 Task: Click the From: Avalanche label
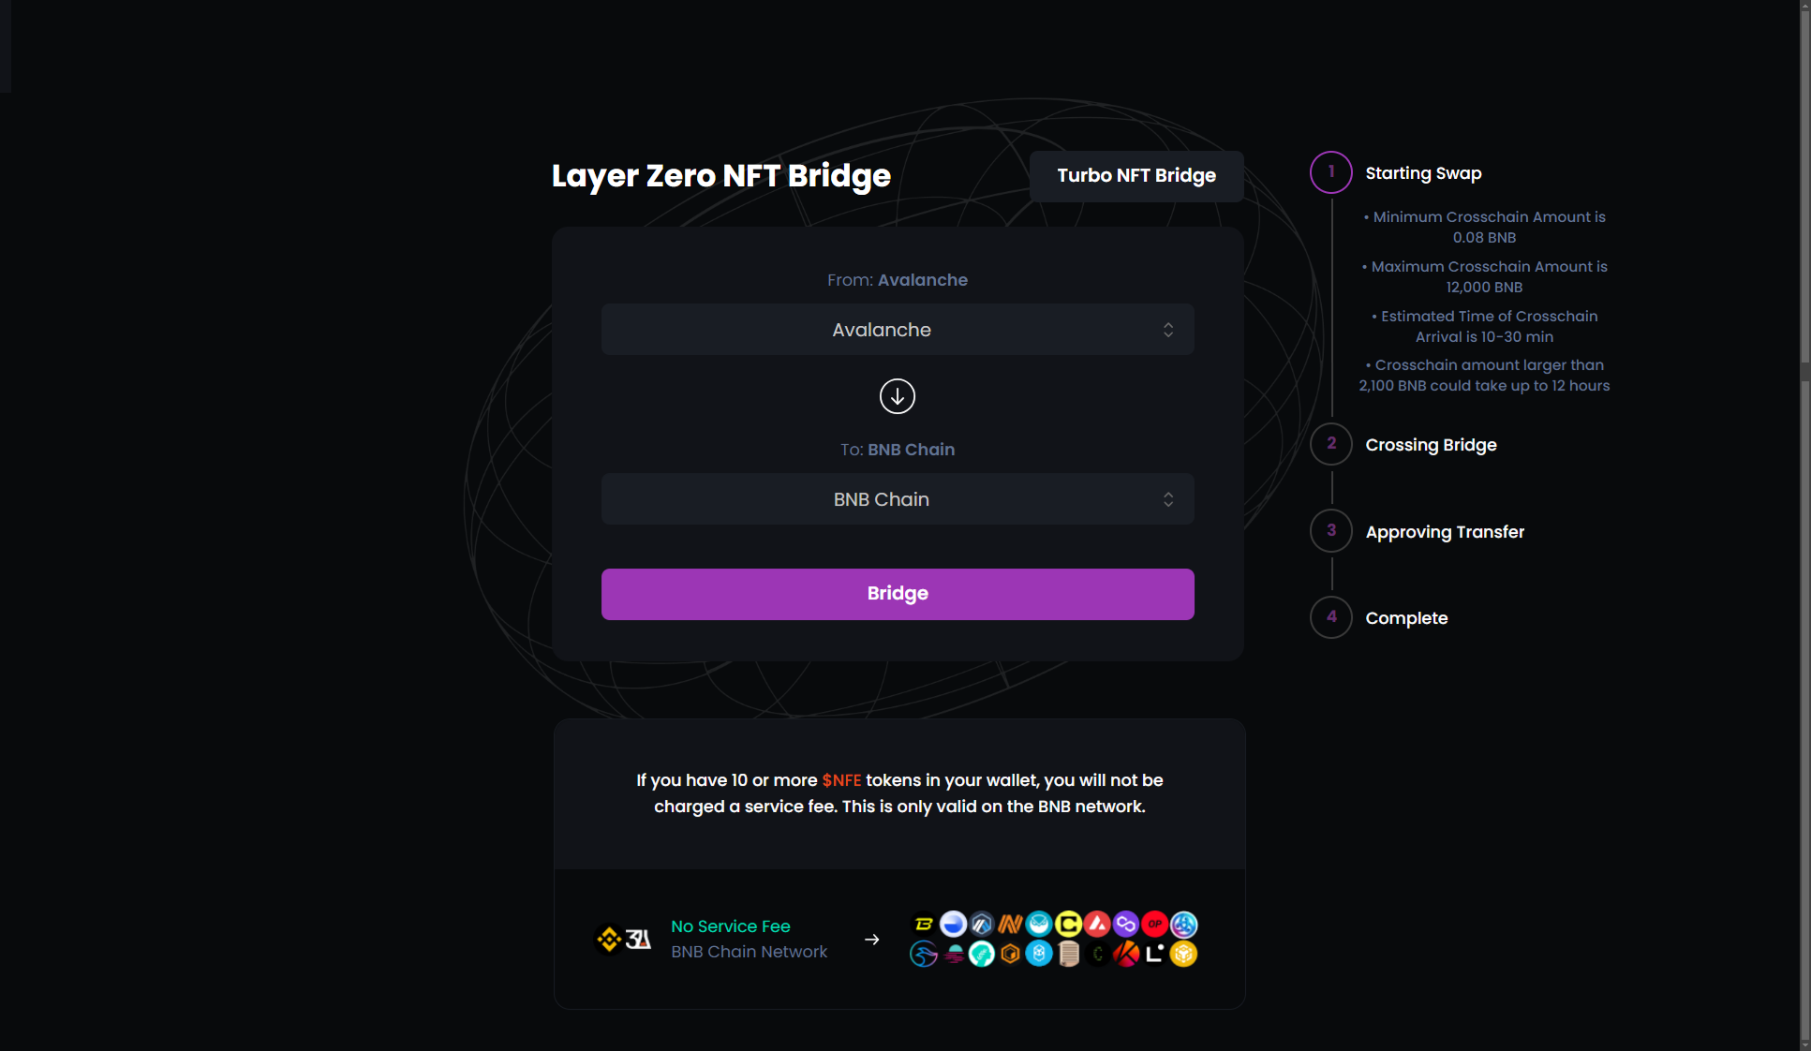897,280
